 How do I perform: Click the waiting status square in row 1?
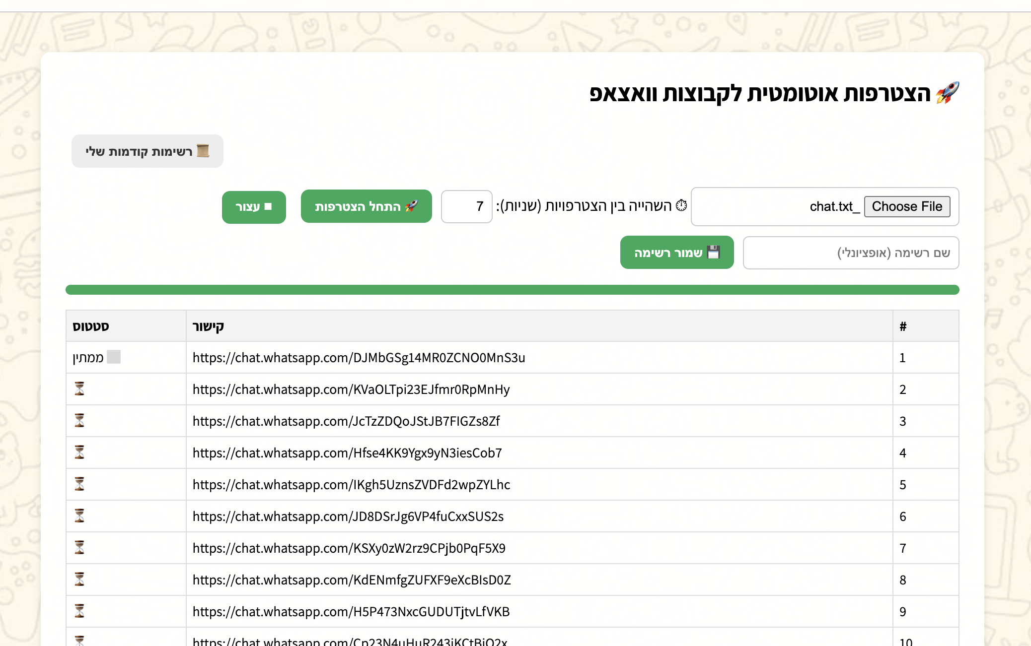tap(114, 357)
